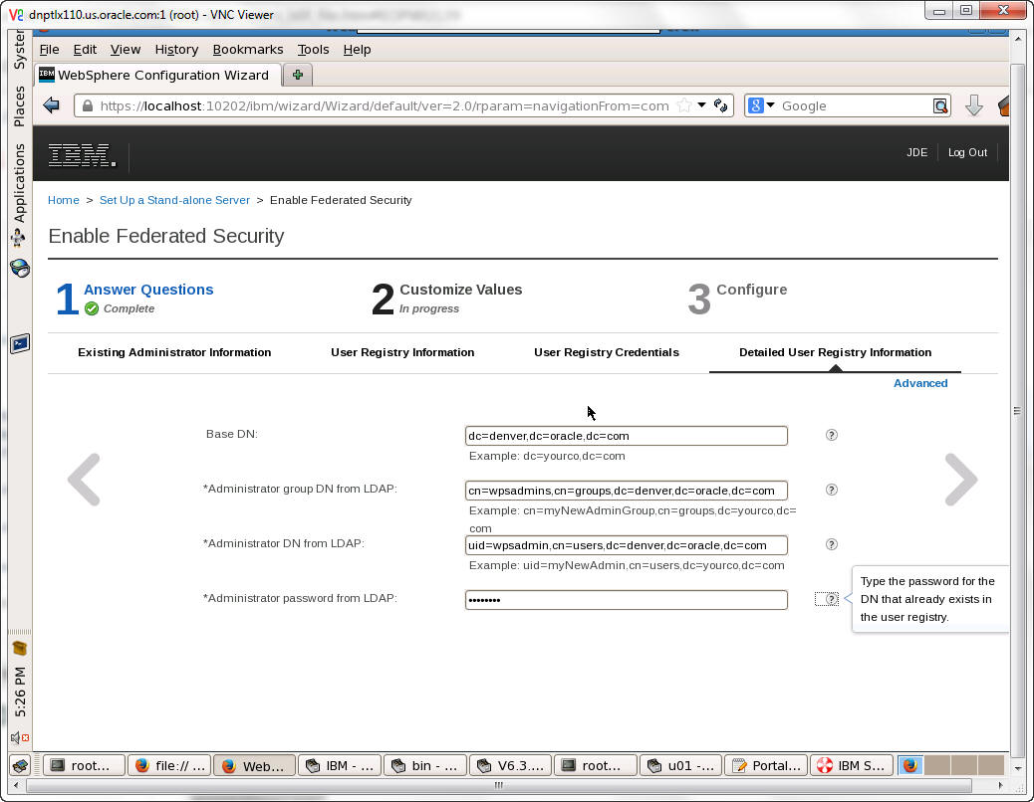Click the green Complete checkmark icon
Screen dimensions: 1034x802
tap(92, 308)
